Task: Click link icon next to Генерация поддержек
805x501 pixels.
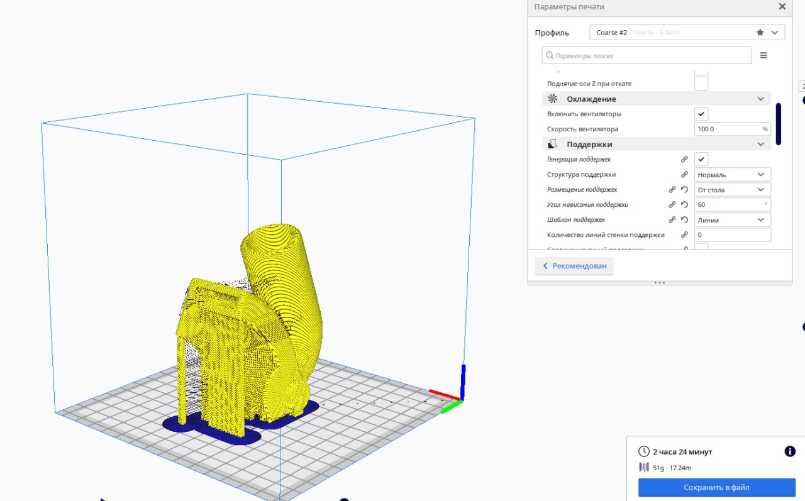Action: [684, 159]
